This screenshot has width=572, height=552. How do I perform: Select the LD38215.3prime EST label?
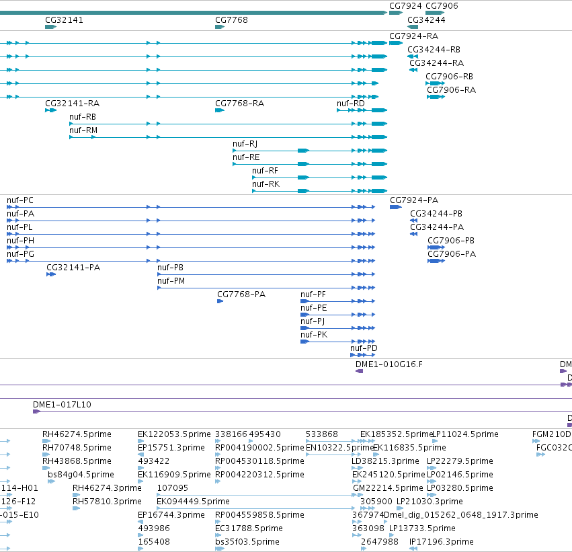[385, 461]
